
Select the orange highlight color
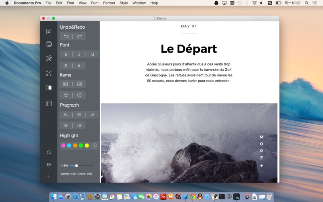click(75, 145)
